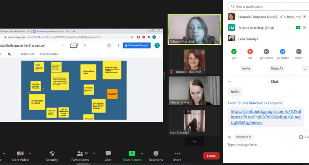Open Participants panel icon
309x165 pixels.
(x=80, y=153)
